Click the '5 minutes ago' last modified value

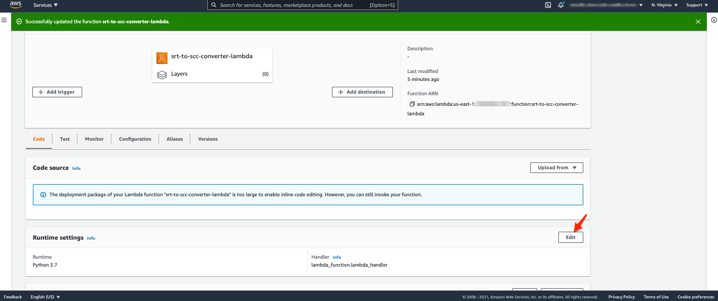[423, 79]
